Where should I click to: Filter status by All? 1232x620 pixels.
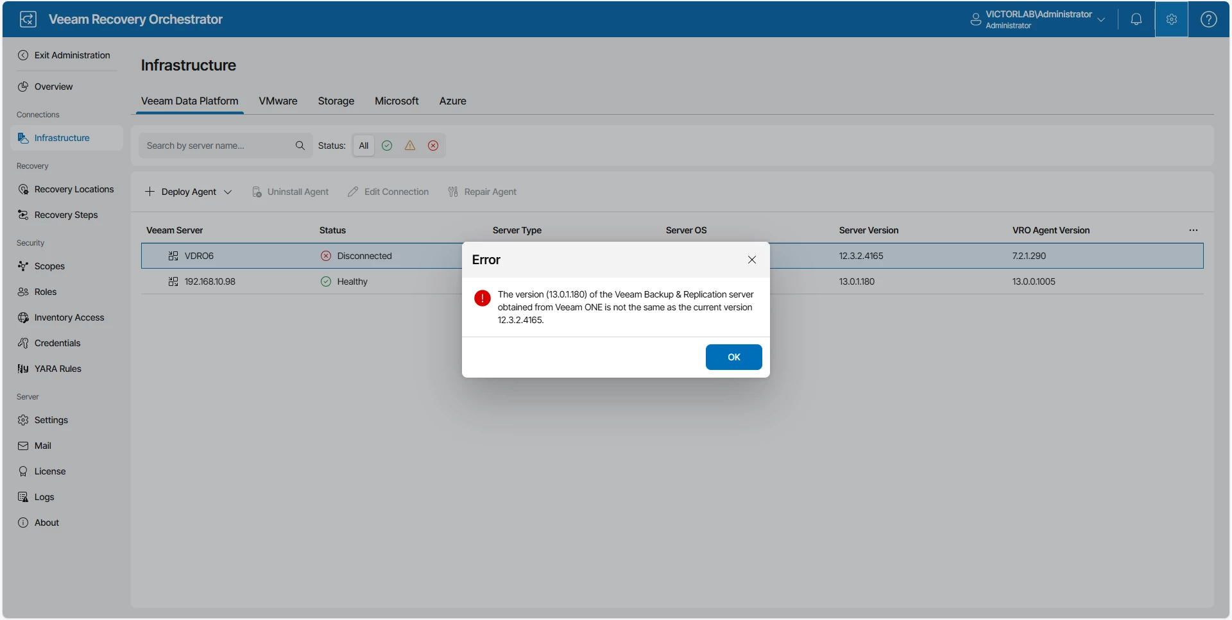click(364, 146)
